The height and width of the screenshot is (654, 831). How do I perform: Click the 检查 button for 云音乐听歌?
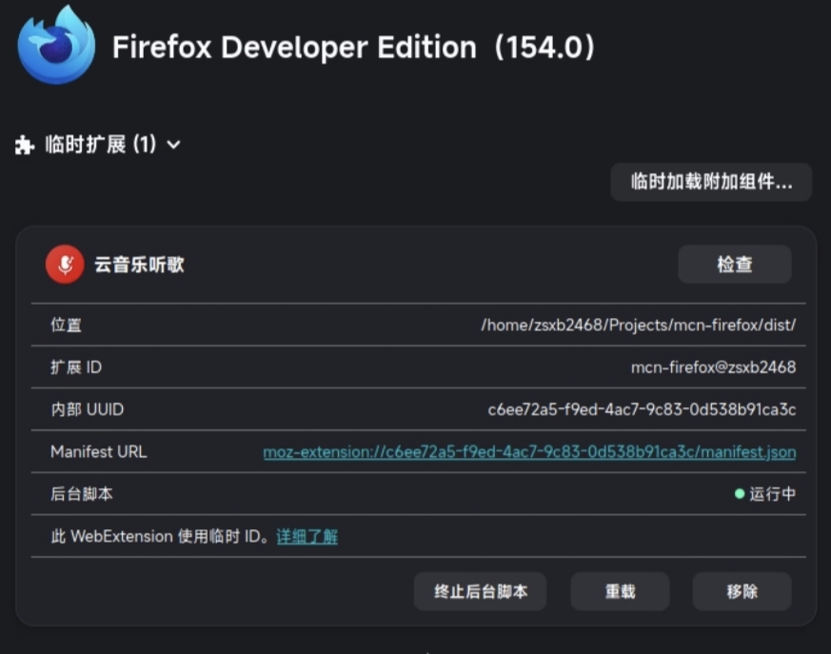point(735,264)
